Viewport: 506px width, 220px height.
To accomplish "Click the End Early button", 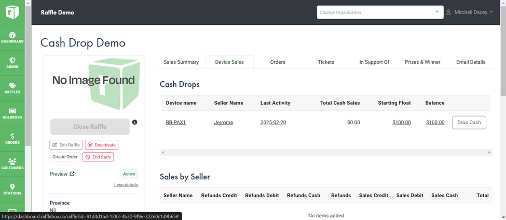I will pyautogui.click(x=98, y=157).
